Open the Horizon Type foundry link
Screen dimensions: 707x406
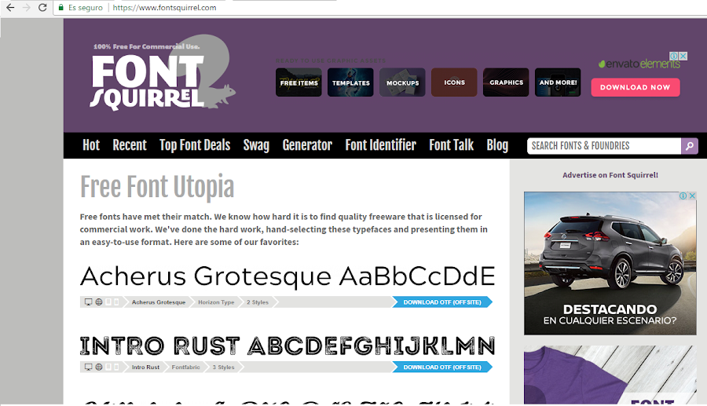216,302
